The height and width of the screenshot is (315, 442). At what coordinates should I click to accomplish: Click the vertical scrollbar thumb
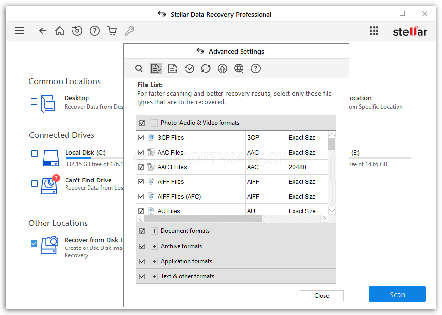pos(332,144)
